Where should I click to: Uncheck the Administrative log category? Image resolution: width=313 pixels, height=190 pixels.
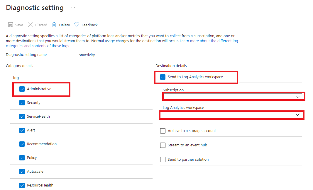point(22,89)
